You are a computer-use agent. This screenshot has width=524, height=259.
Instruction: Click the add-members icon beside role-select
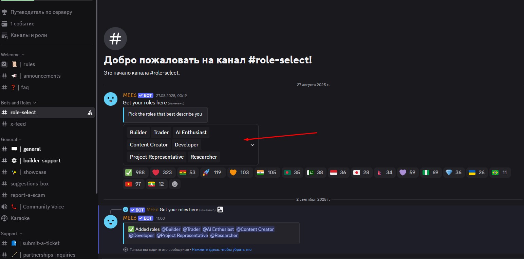point(90,113)
